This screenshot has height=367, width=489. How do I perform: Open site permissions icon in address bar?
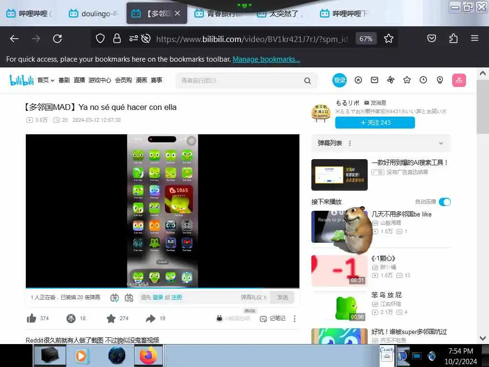coord(134,39)
